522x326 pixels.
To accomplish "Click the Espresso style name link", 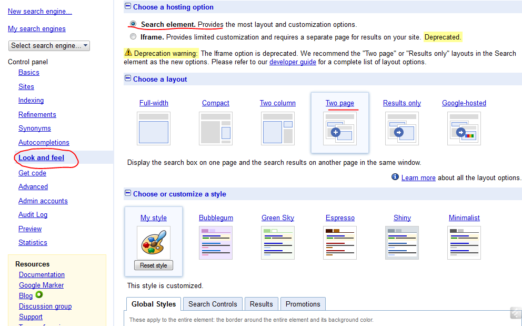I will 340,218.
